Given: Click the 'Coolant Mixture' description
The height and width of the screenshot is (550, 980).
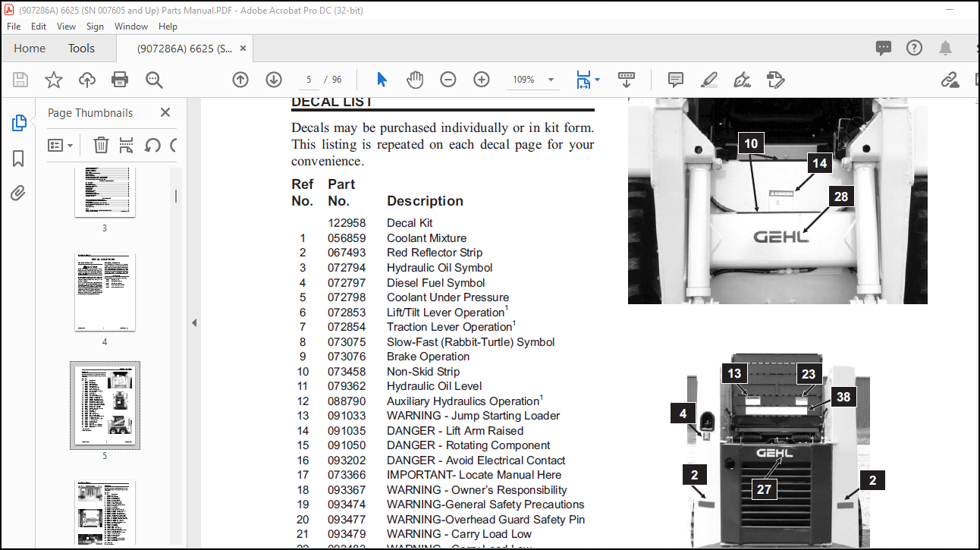Looking at the screenshot, I should 426,238.
